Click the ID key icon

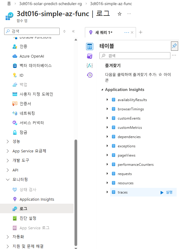click(x=15, y=75)
